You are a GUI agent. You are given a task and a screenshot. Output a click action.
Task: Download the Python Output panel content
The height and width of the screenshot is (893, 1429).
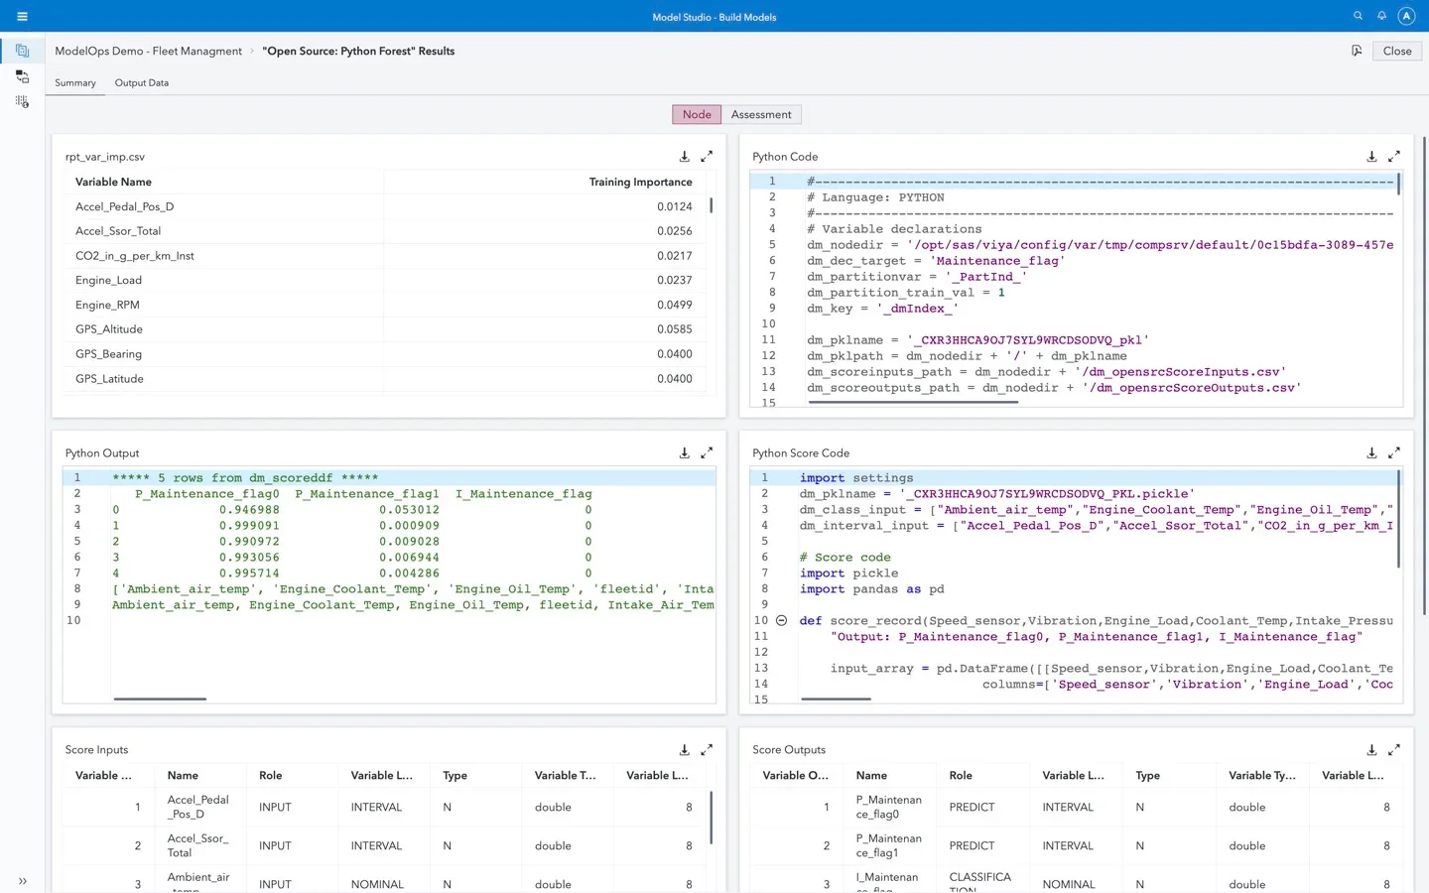coord(684,453)
